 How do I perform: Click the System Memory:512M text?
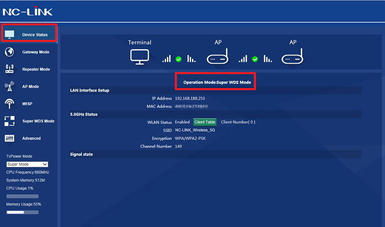click(x=25, y=180)
